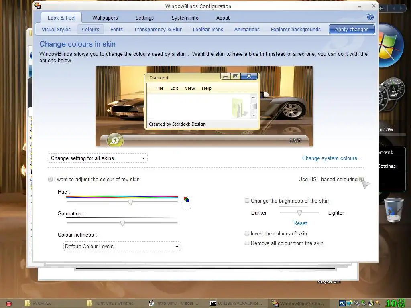Click the taskbar clock
Viewport: 411px width, 308px height.
(x=395, y=303)
